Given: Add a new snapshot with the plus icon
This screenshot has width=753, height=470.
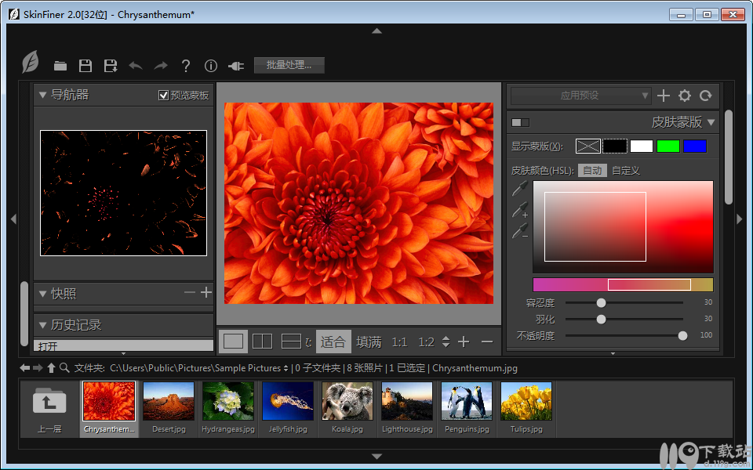Looking at the screenshot, I should (x=206, y=292).
